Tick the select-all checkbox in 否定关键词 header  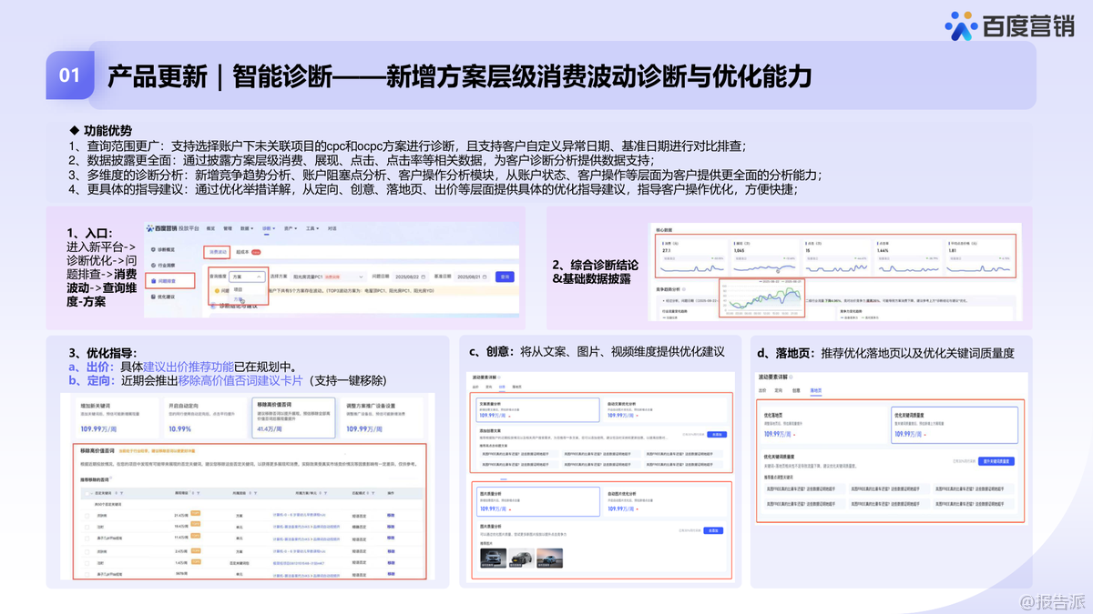(88, 493)
